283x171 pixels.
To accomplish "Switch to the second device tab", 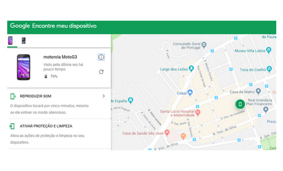I will point(23,40).
